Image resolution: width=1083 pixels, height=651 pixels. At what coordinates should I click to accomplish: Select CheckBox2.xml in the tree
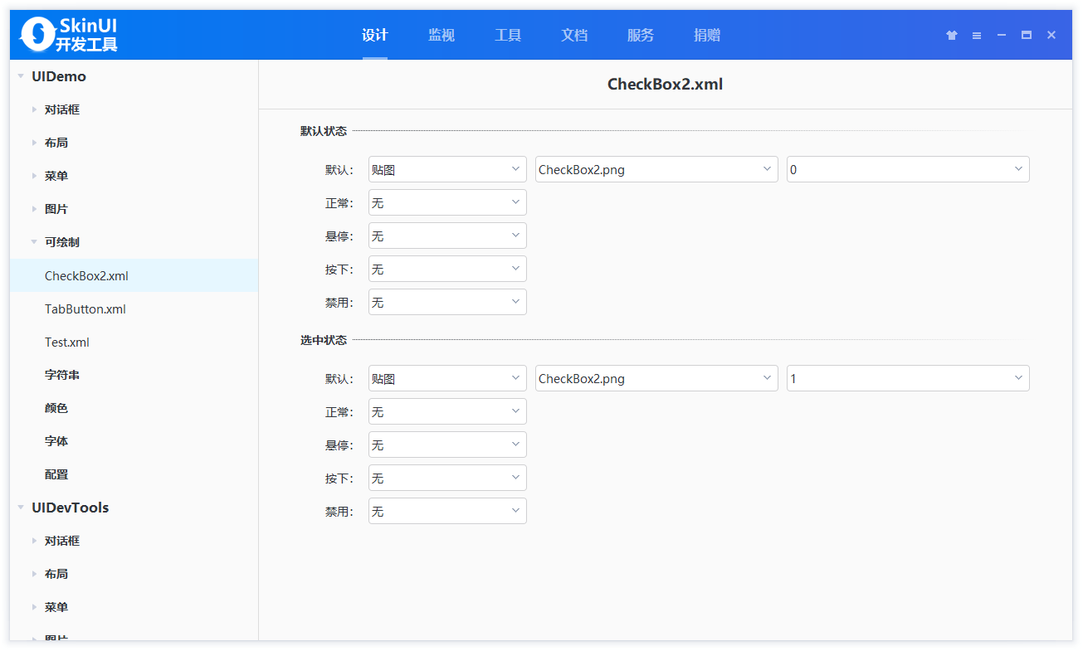[134, 275]
